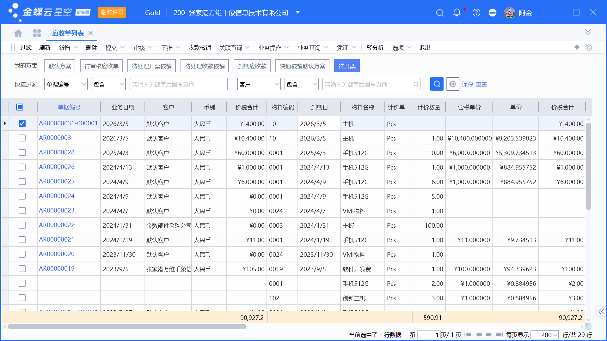Click inside the page number input field
This screenshot has width=607, height=341.
coord(429,335)
